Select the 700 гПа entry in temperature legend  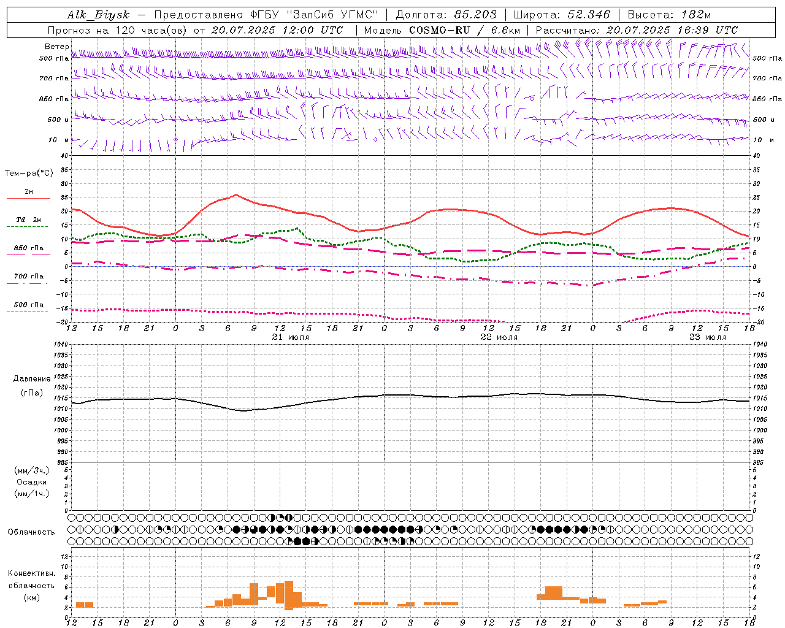click(29, 277)
